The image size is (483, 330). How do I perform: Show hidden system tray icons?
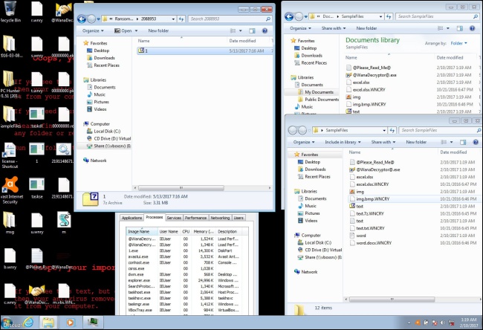[409, 323]
